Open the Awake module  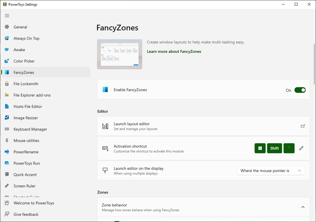coord(19,50)
